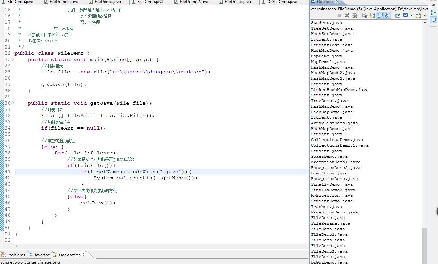Viewport: 438px width, 264px height.
Task: Click the getJava(f); recursive call on line 46
Action: [98, 203]
